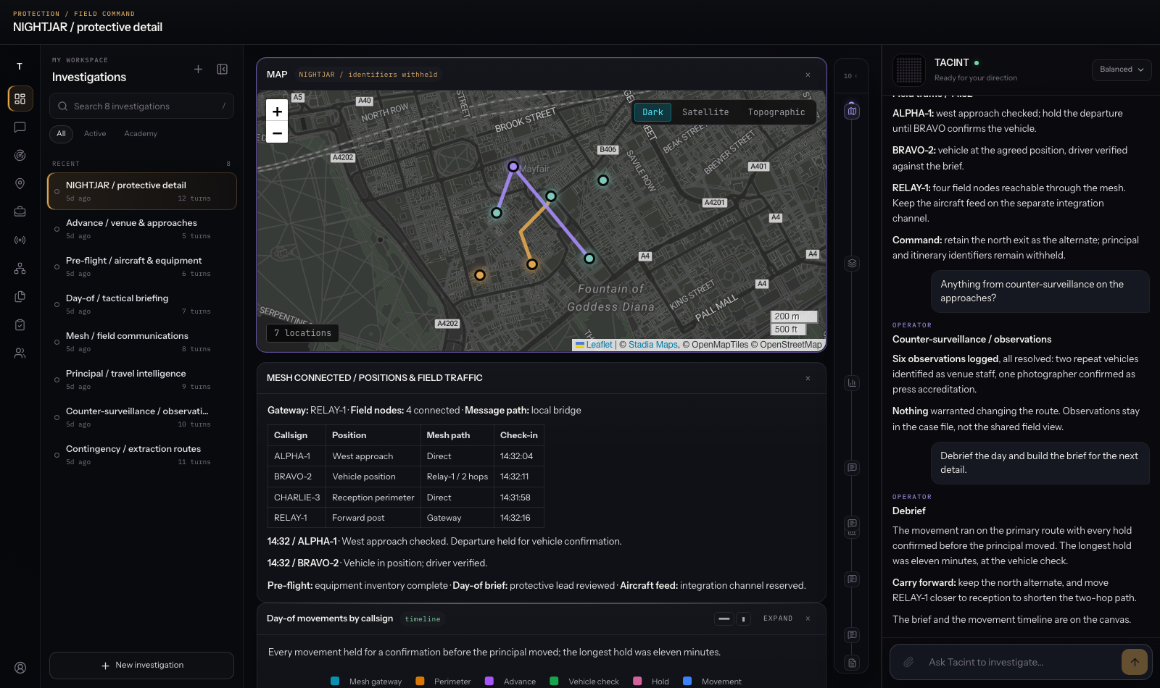Expand the Day-of movements timeline card
Image resolution: width=1160 pixels, height=688 pixels.
(778, 618)
